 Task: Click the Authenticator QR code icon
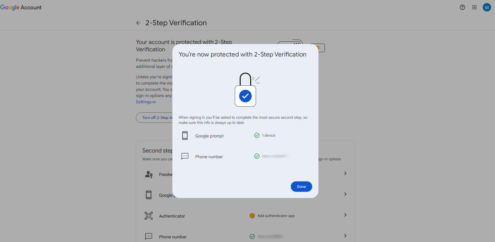coord(149,216)
